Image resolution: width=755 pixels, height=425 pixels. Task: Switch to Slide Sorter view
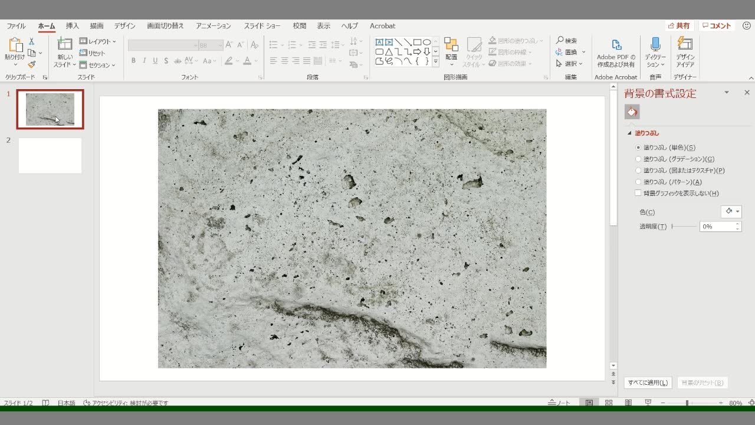(609, 403)
